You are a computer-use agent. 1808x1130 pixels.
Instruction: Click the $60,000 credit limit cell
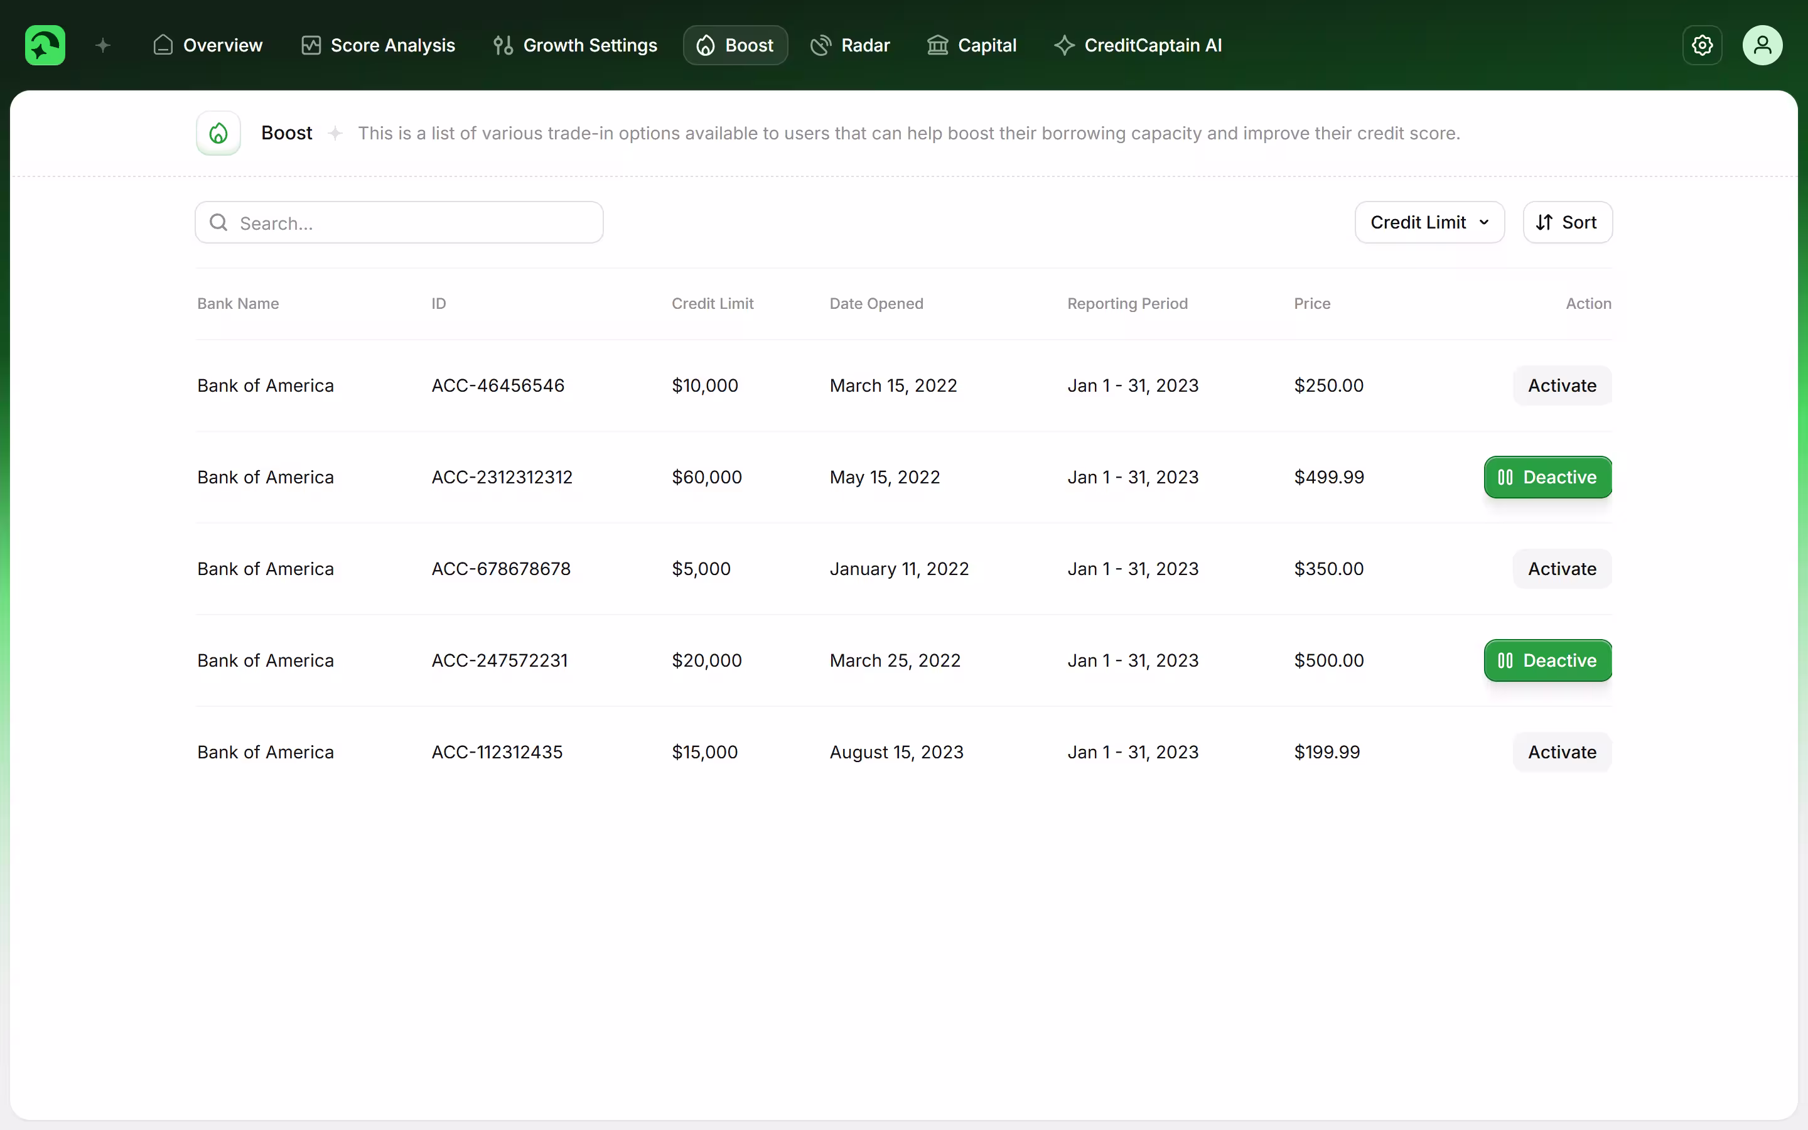[707, 477]
